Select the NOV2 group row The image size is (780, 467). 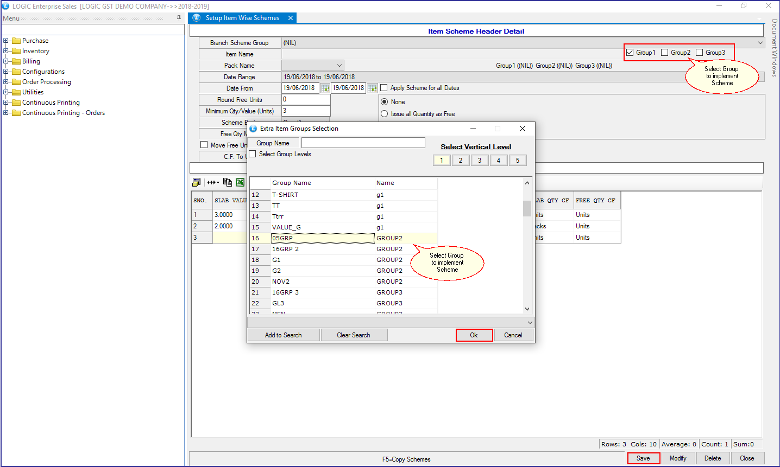[x=343, y=282]
